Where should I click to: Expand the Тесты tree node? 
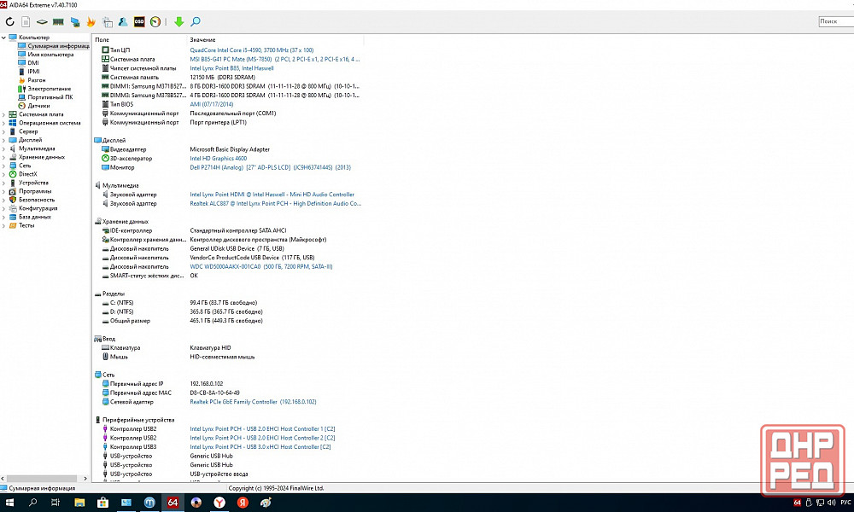[3, 225]
